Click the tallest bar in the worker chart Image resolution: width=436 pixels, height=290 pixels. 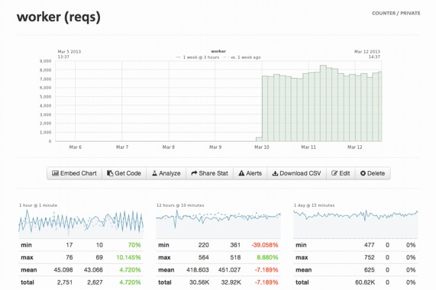[x=323, y=103]
